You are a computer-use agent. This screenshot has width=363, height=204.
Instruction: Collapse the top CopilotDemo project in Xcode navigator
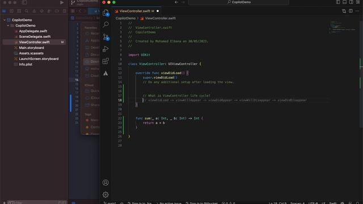[5, 20]
